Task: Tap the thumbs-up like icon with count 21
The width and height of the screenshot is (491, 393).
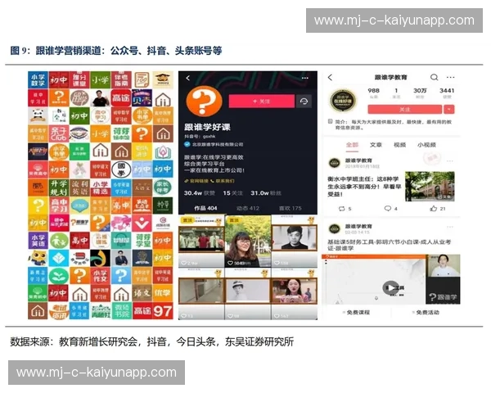Action: [434, 209]
